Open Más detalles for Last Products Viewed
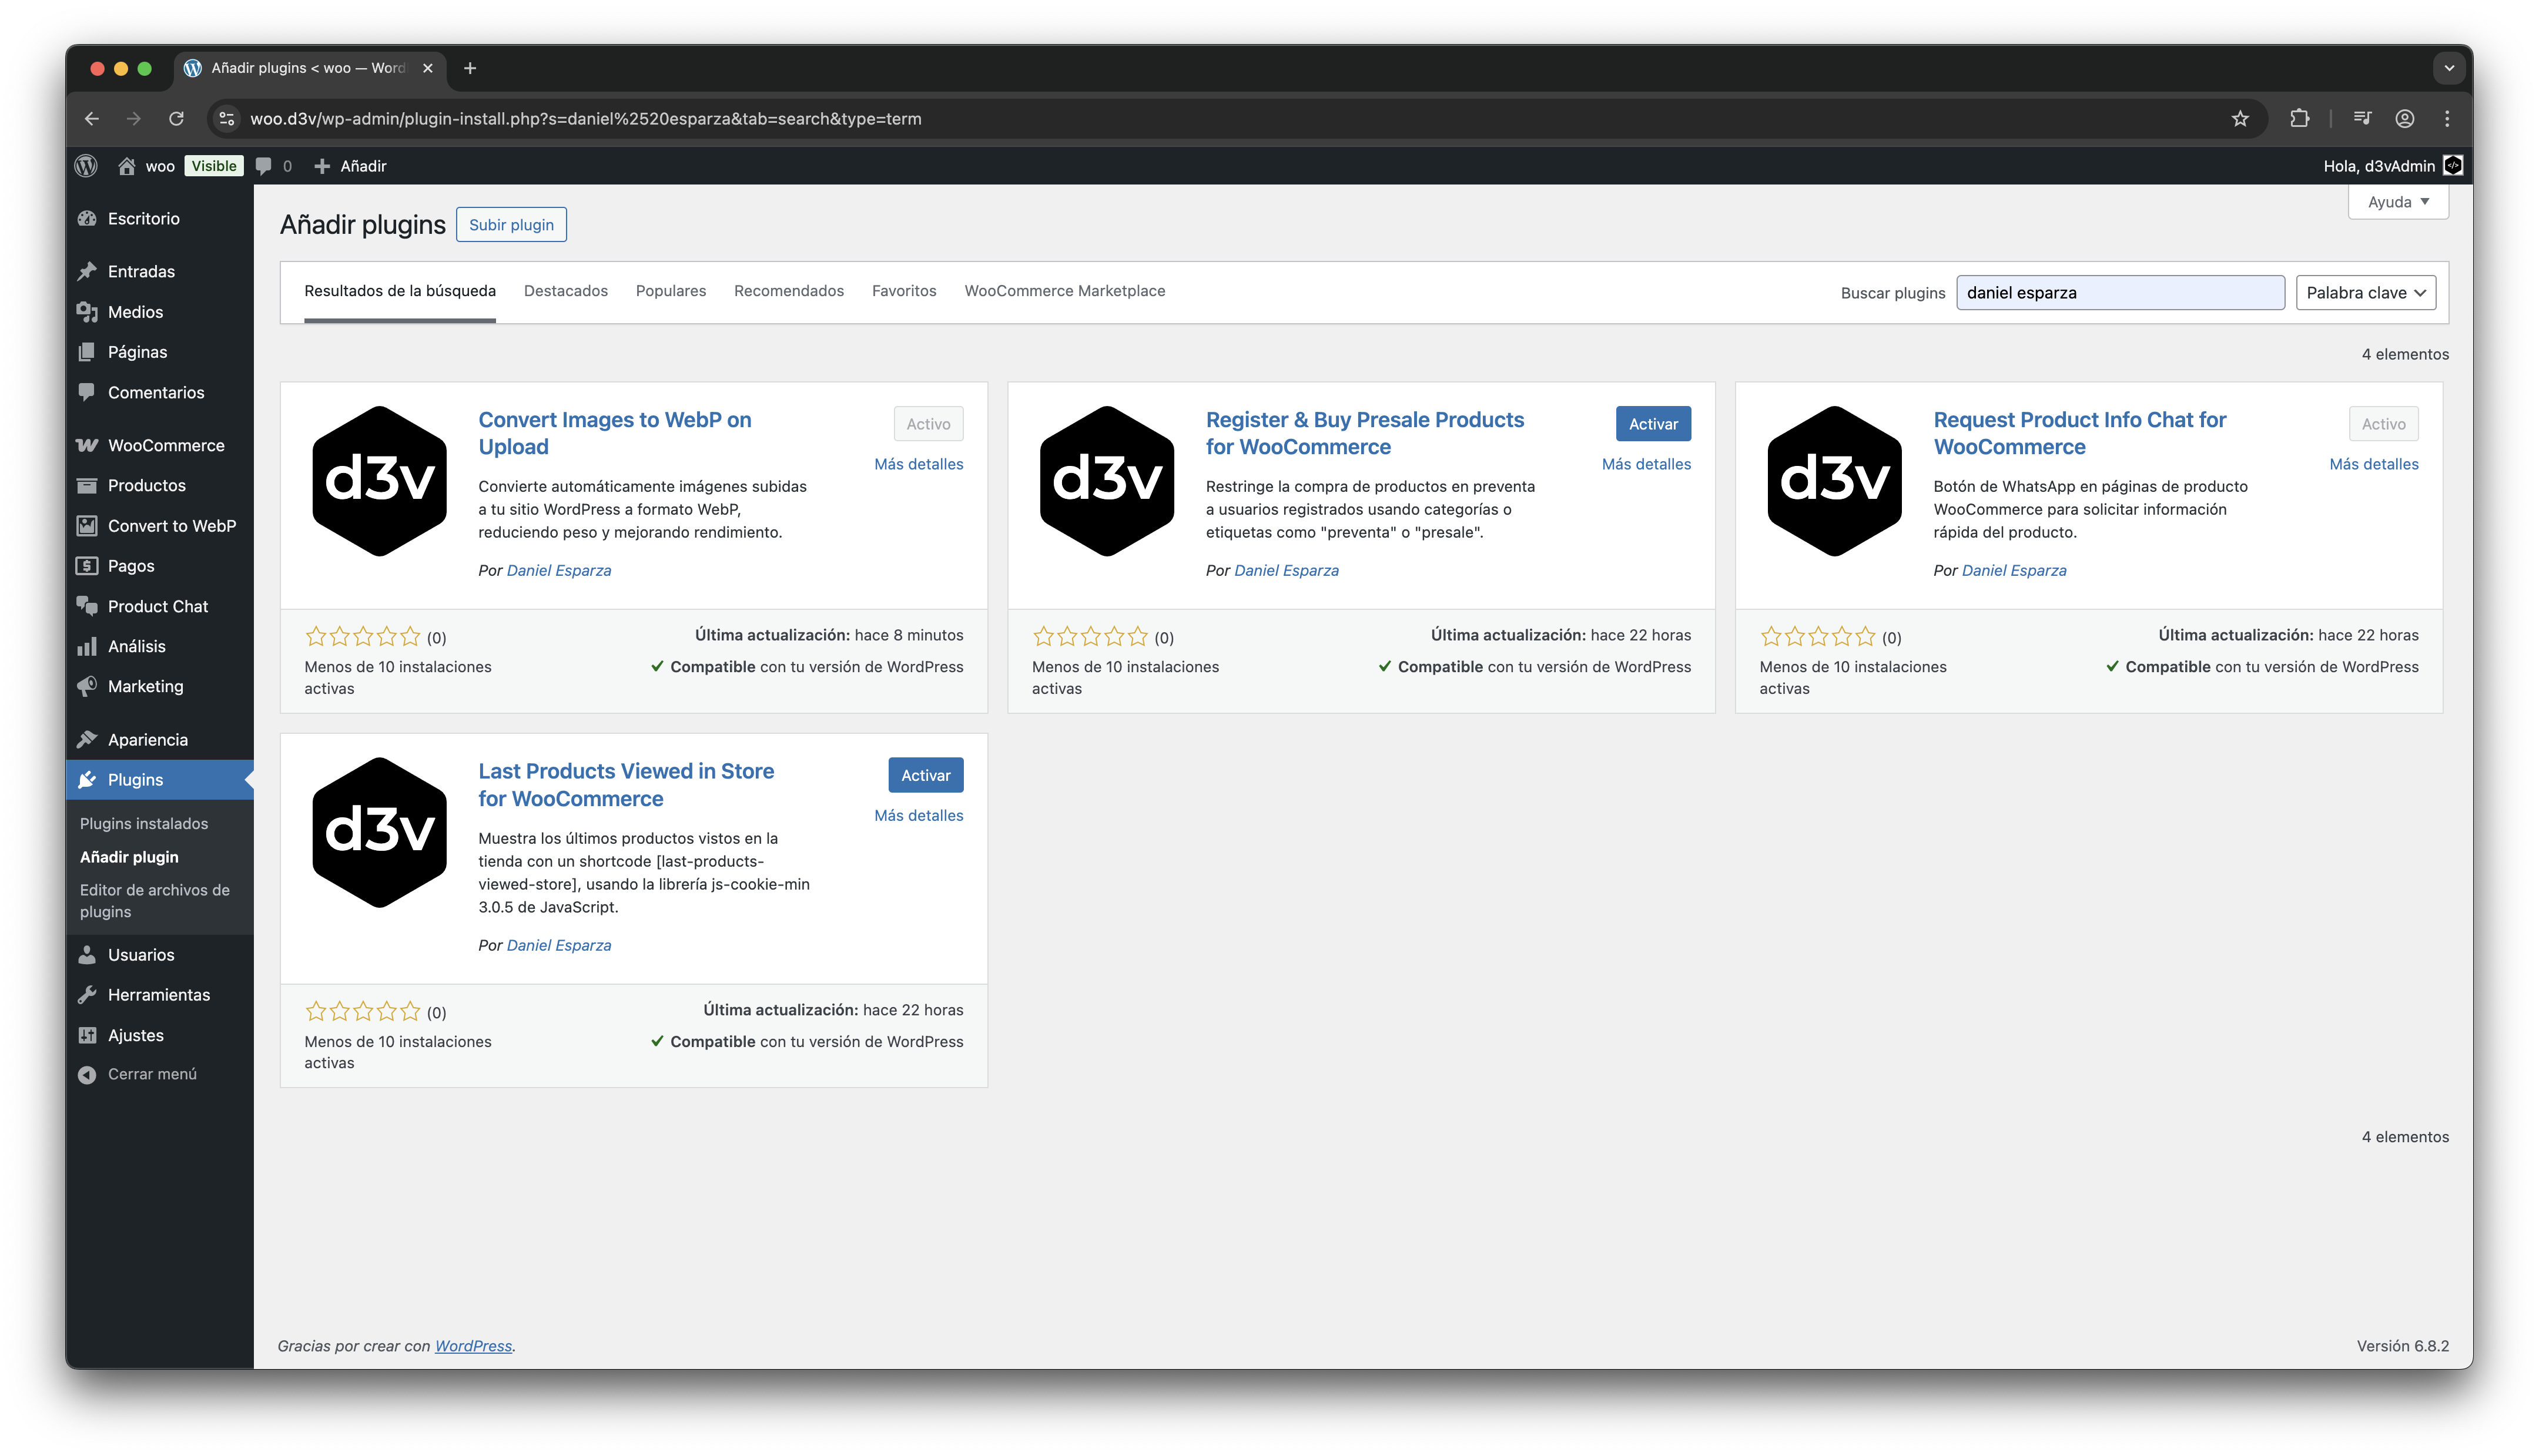This screenshot has width=2539, height=1456. coord(918,815)
